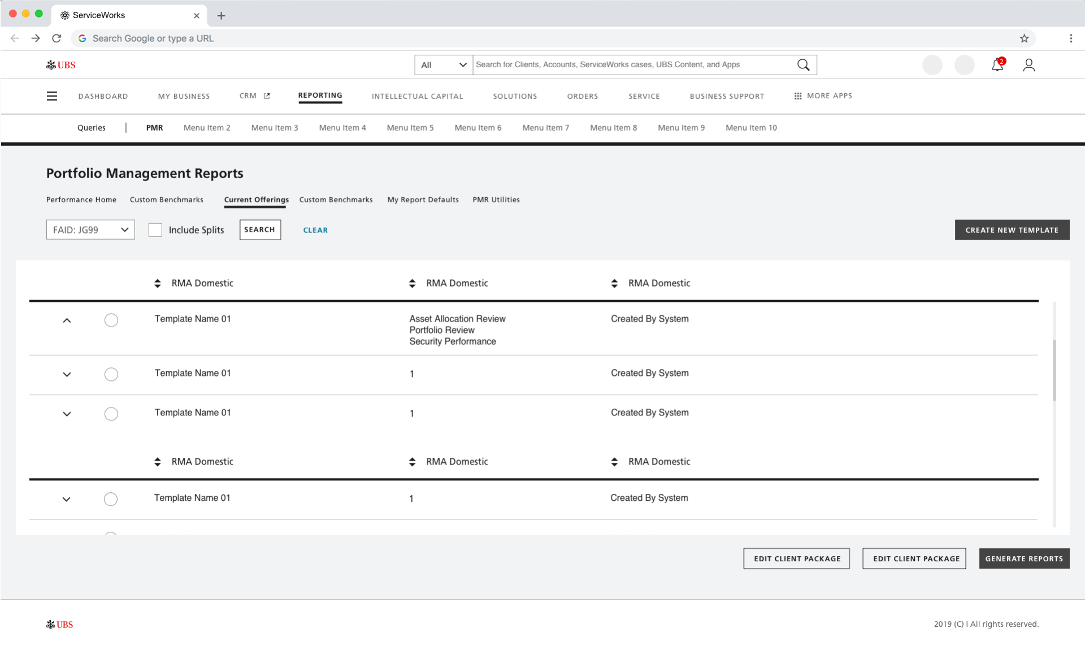Click the Clear link
The image size is (1085, 650).
point(315,230)
